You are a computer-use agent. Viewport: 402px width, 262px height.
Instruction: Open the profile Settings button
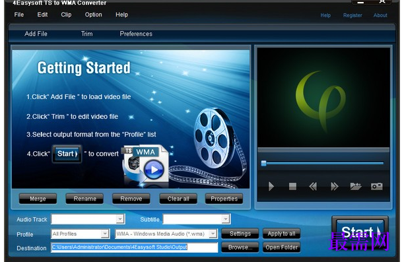(x=240, y=234)
